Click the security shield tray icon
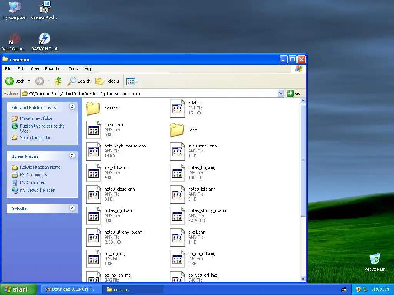This screenshot has height=295, width=394. point(358,289)
